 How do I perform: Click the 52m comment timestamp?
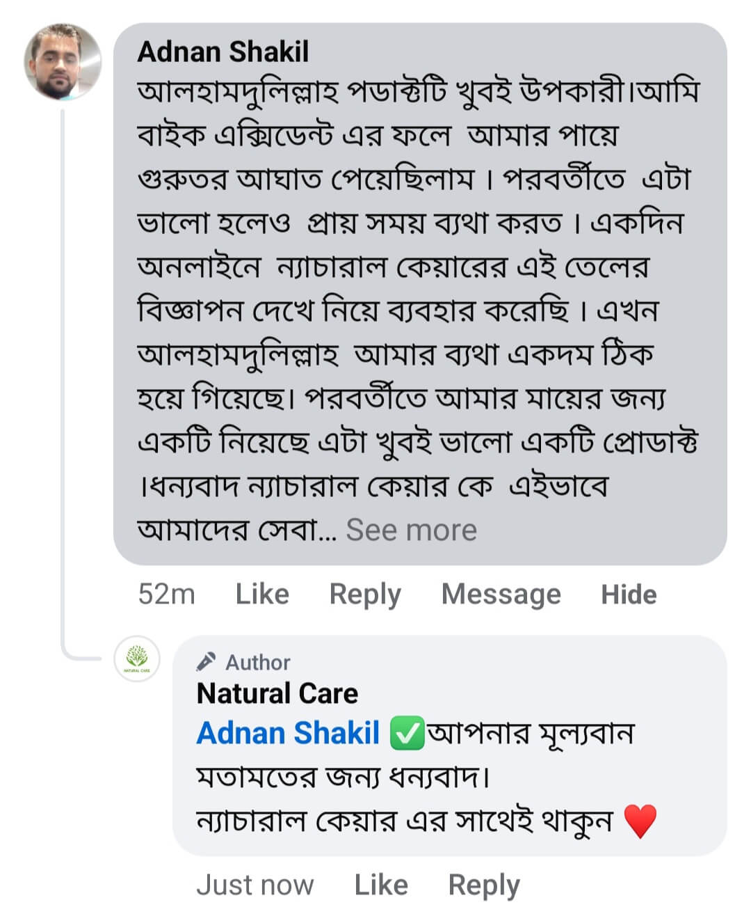(166, 594)
